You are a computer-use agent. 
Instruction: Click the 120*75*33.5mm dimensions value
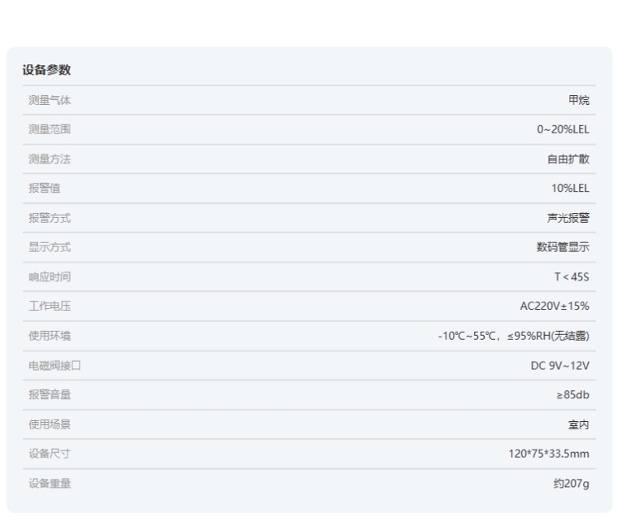pyautogui.click(x=549, y=454)
